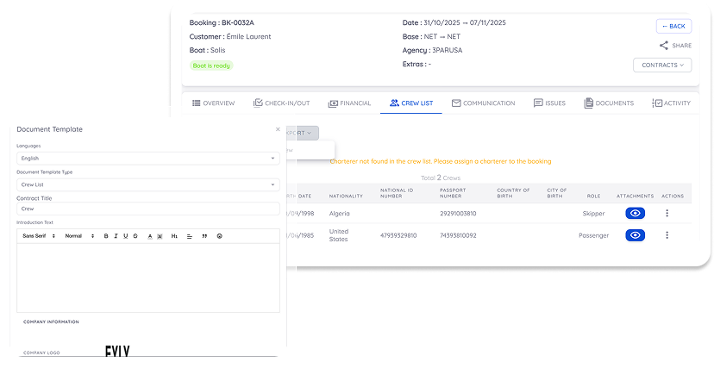Image resolution: width=714 pixels, height=368 pixels.
Task: Switch to the Check-In/Out tab
Action: tap(281, 103)
